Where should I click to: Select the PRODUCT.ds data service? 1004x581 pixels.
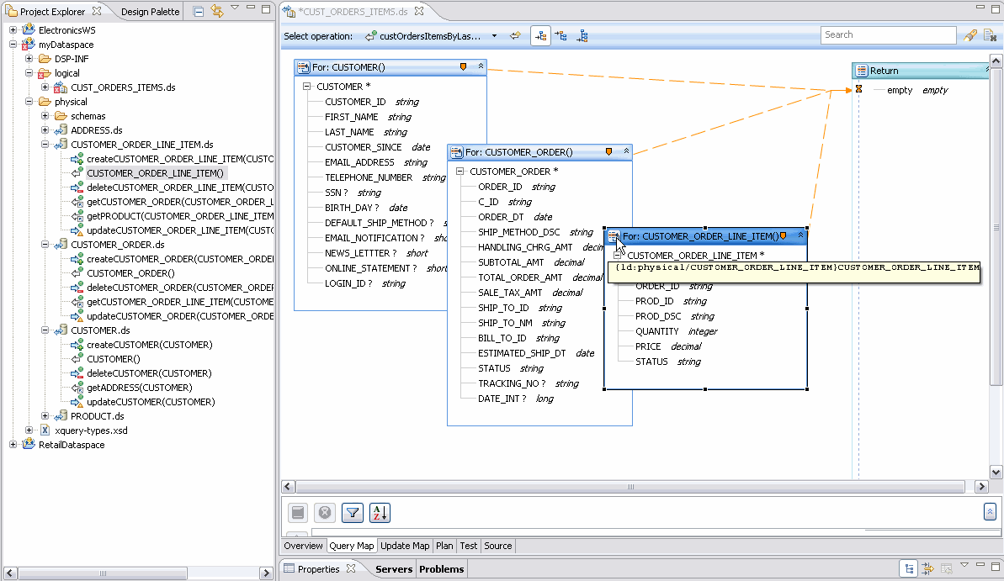pyautogui.click(x=98, y=416)
